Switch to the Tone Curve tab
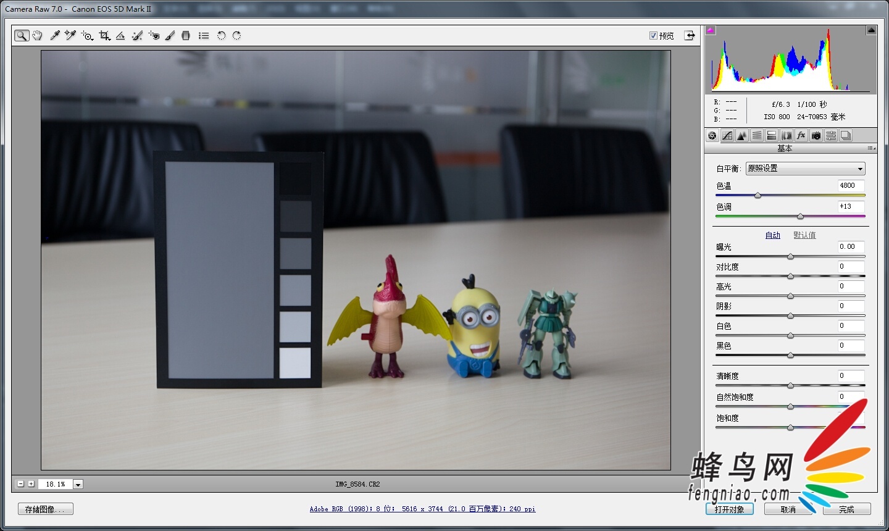The width and height of the screenshot is (889, 531). (x=727, y=136)
